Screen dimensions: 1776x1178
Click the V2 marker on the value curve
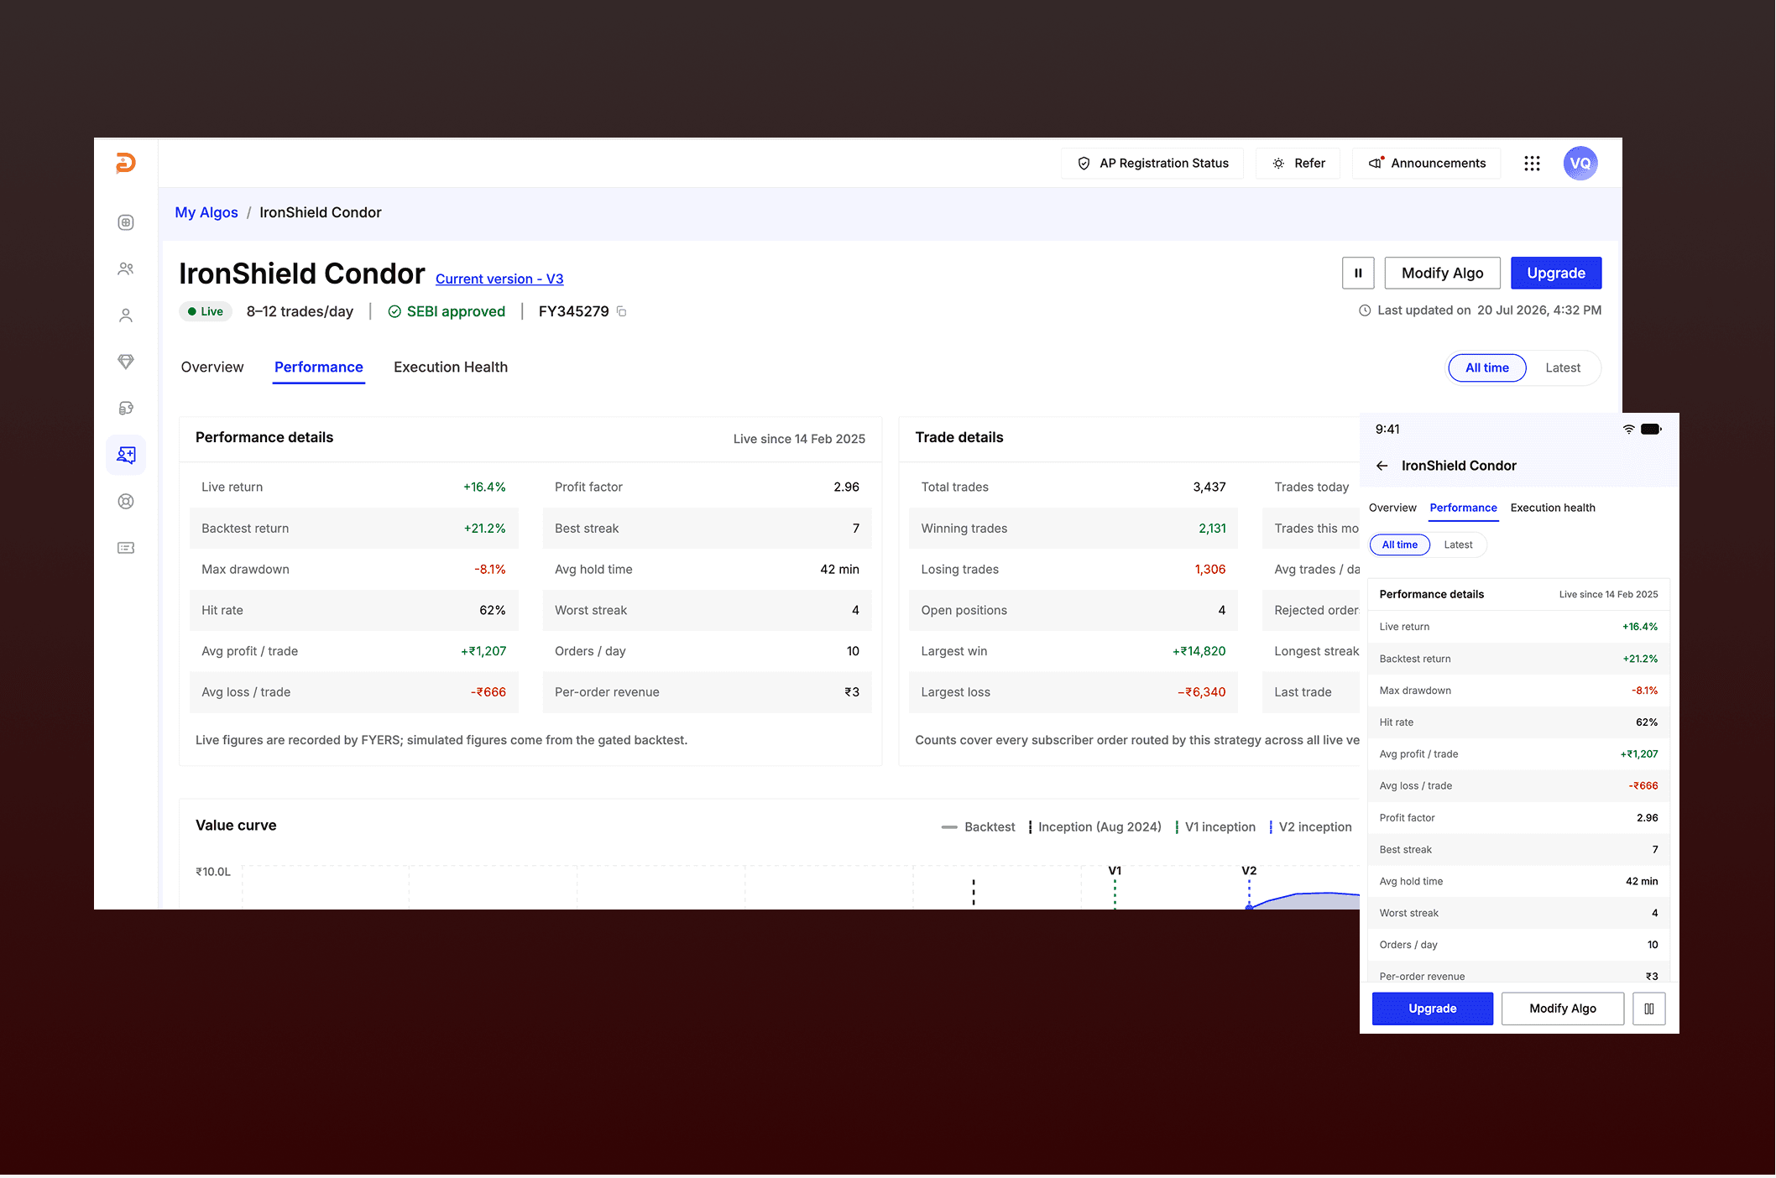(1249, 871)
